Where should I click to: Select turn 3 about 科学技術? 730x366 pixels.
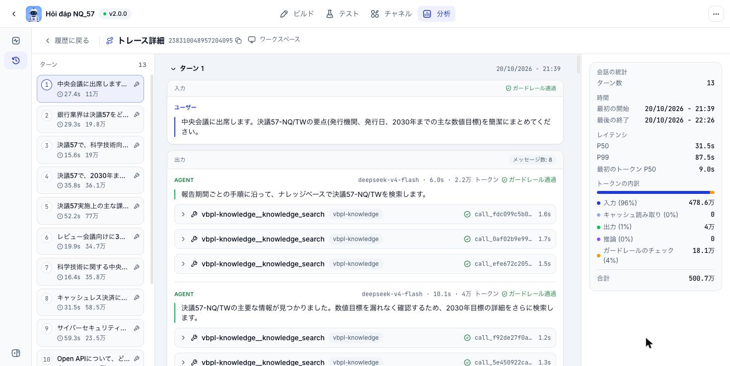(90, 150)
